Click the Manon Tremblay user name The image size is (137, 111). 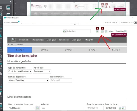click(116, 31)
